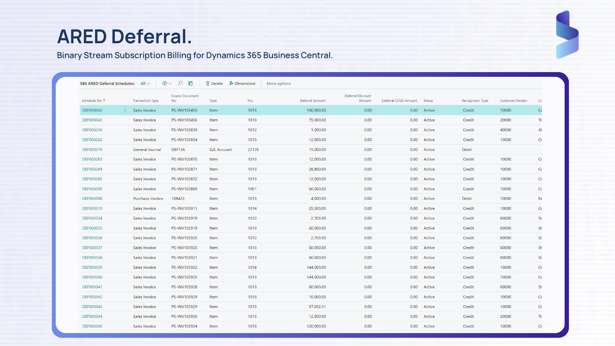Open schedule DEF000262 link
The image size is (615, 346).
[x=92, y=140]
